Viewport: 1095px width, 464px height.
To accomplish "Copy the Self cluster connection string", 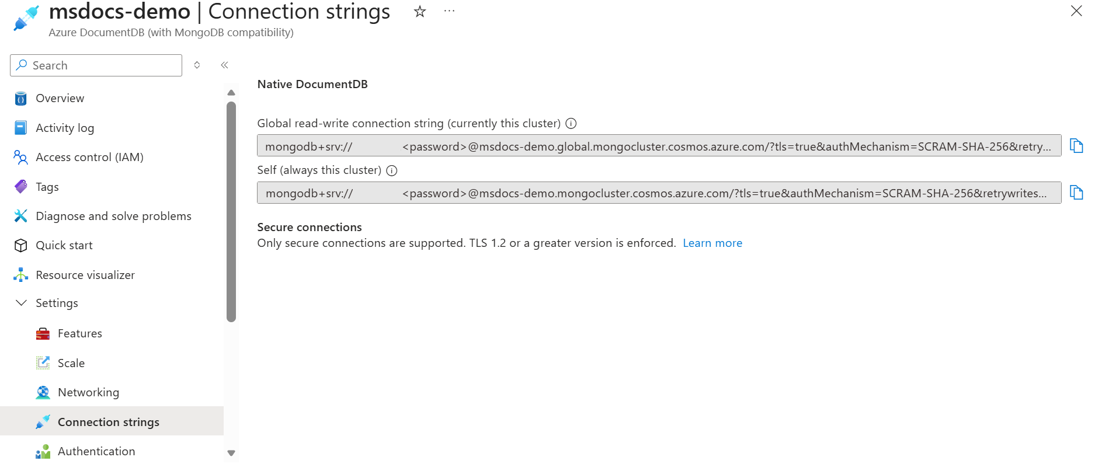I will pos(1076,191).
